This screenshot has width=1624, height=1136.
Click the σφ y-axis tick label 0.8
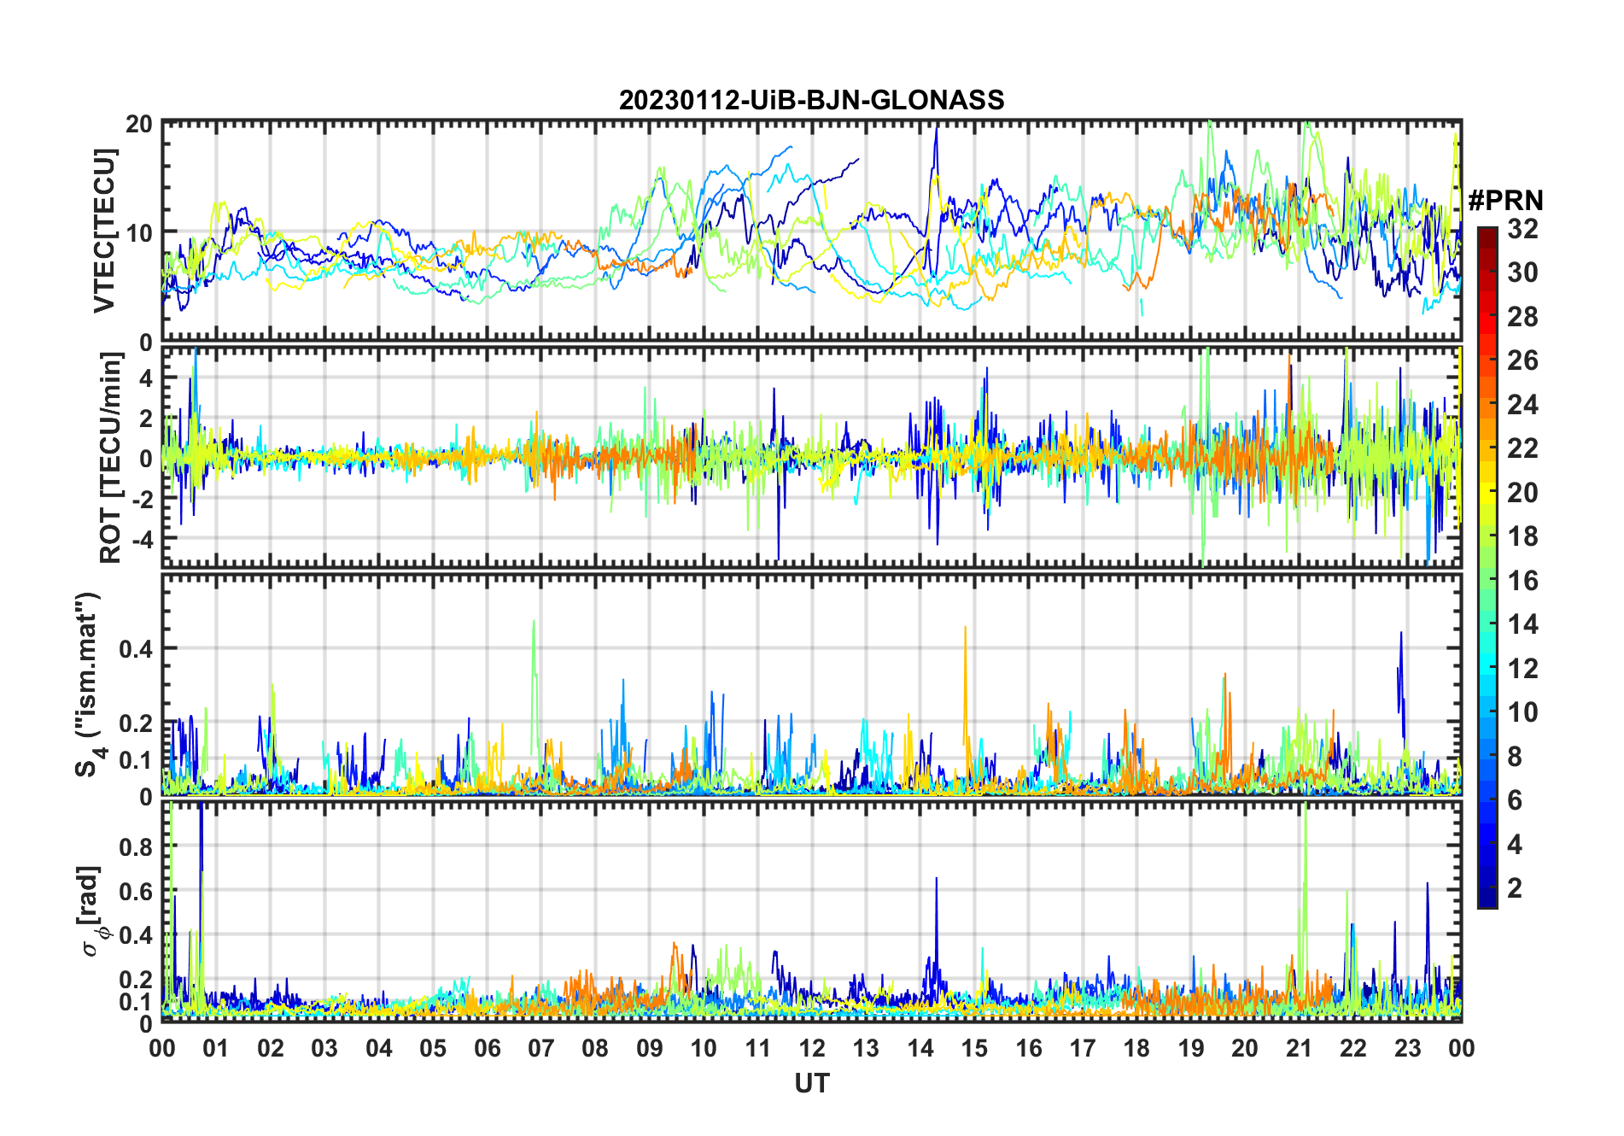[x=136, y=847]
